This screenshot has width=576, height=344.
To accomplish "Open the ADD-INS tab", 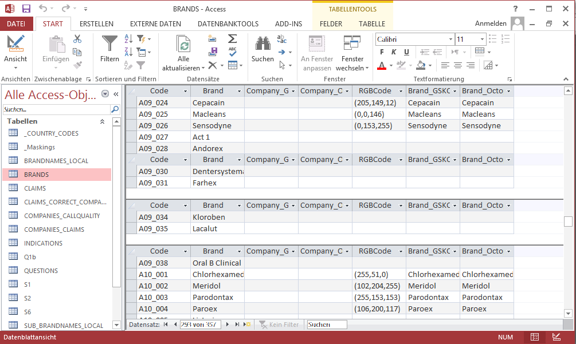I will [288, 24].
